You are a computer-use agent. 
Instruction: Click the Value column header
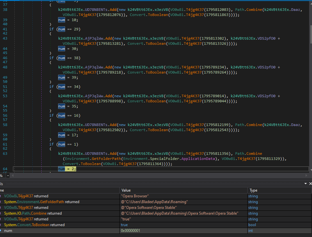click(126, 190)
